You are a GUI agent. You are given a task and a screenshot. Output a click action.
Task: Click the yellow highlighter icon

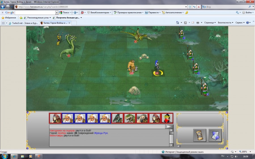point(187,12)
